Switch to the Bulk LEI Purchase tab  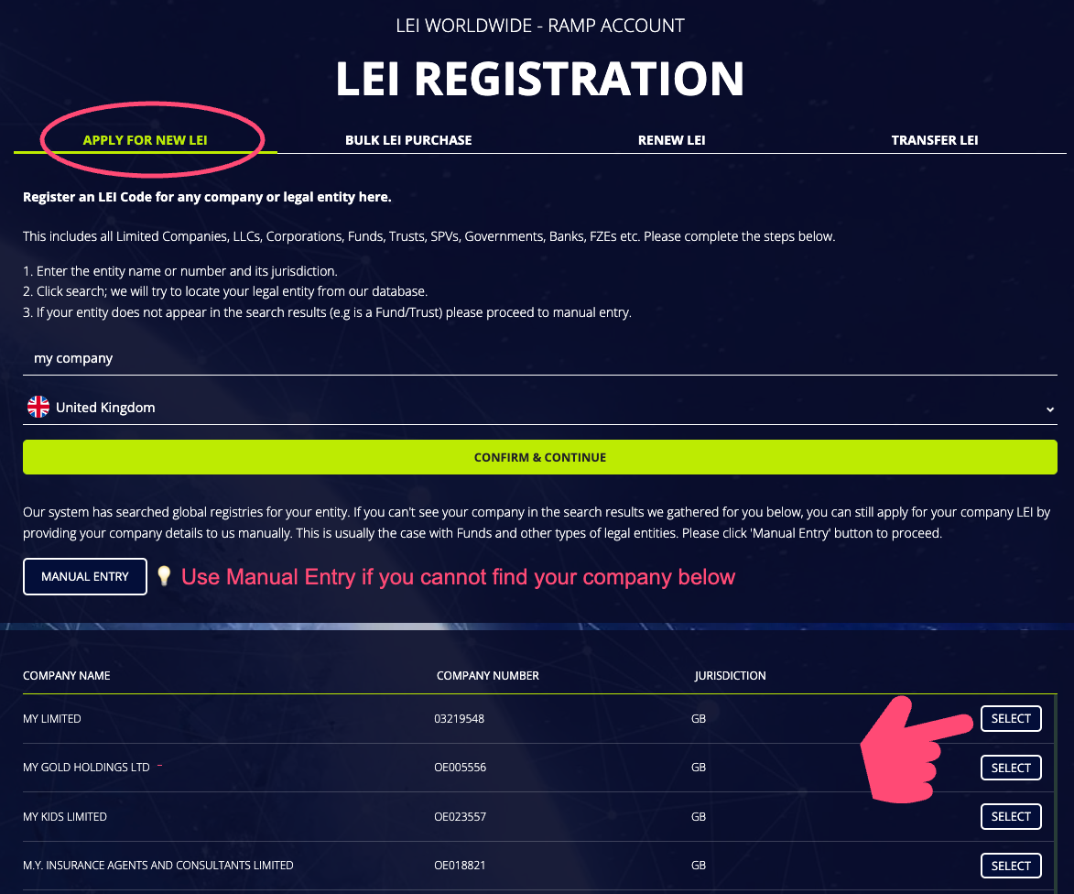pyautogui.click(x=408, y=140)
